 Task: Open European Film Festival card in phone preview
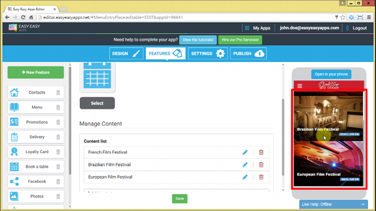tap(328, 163)
